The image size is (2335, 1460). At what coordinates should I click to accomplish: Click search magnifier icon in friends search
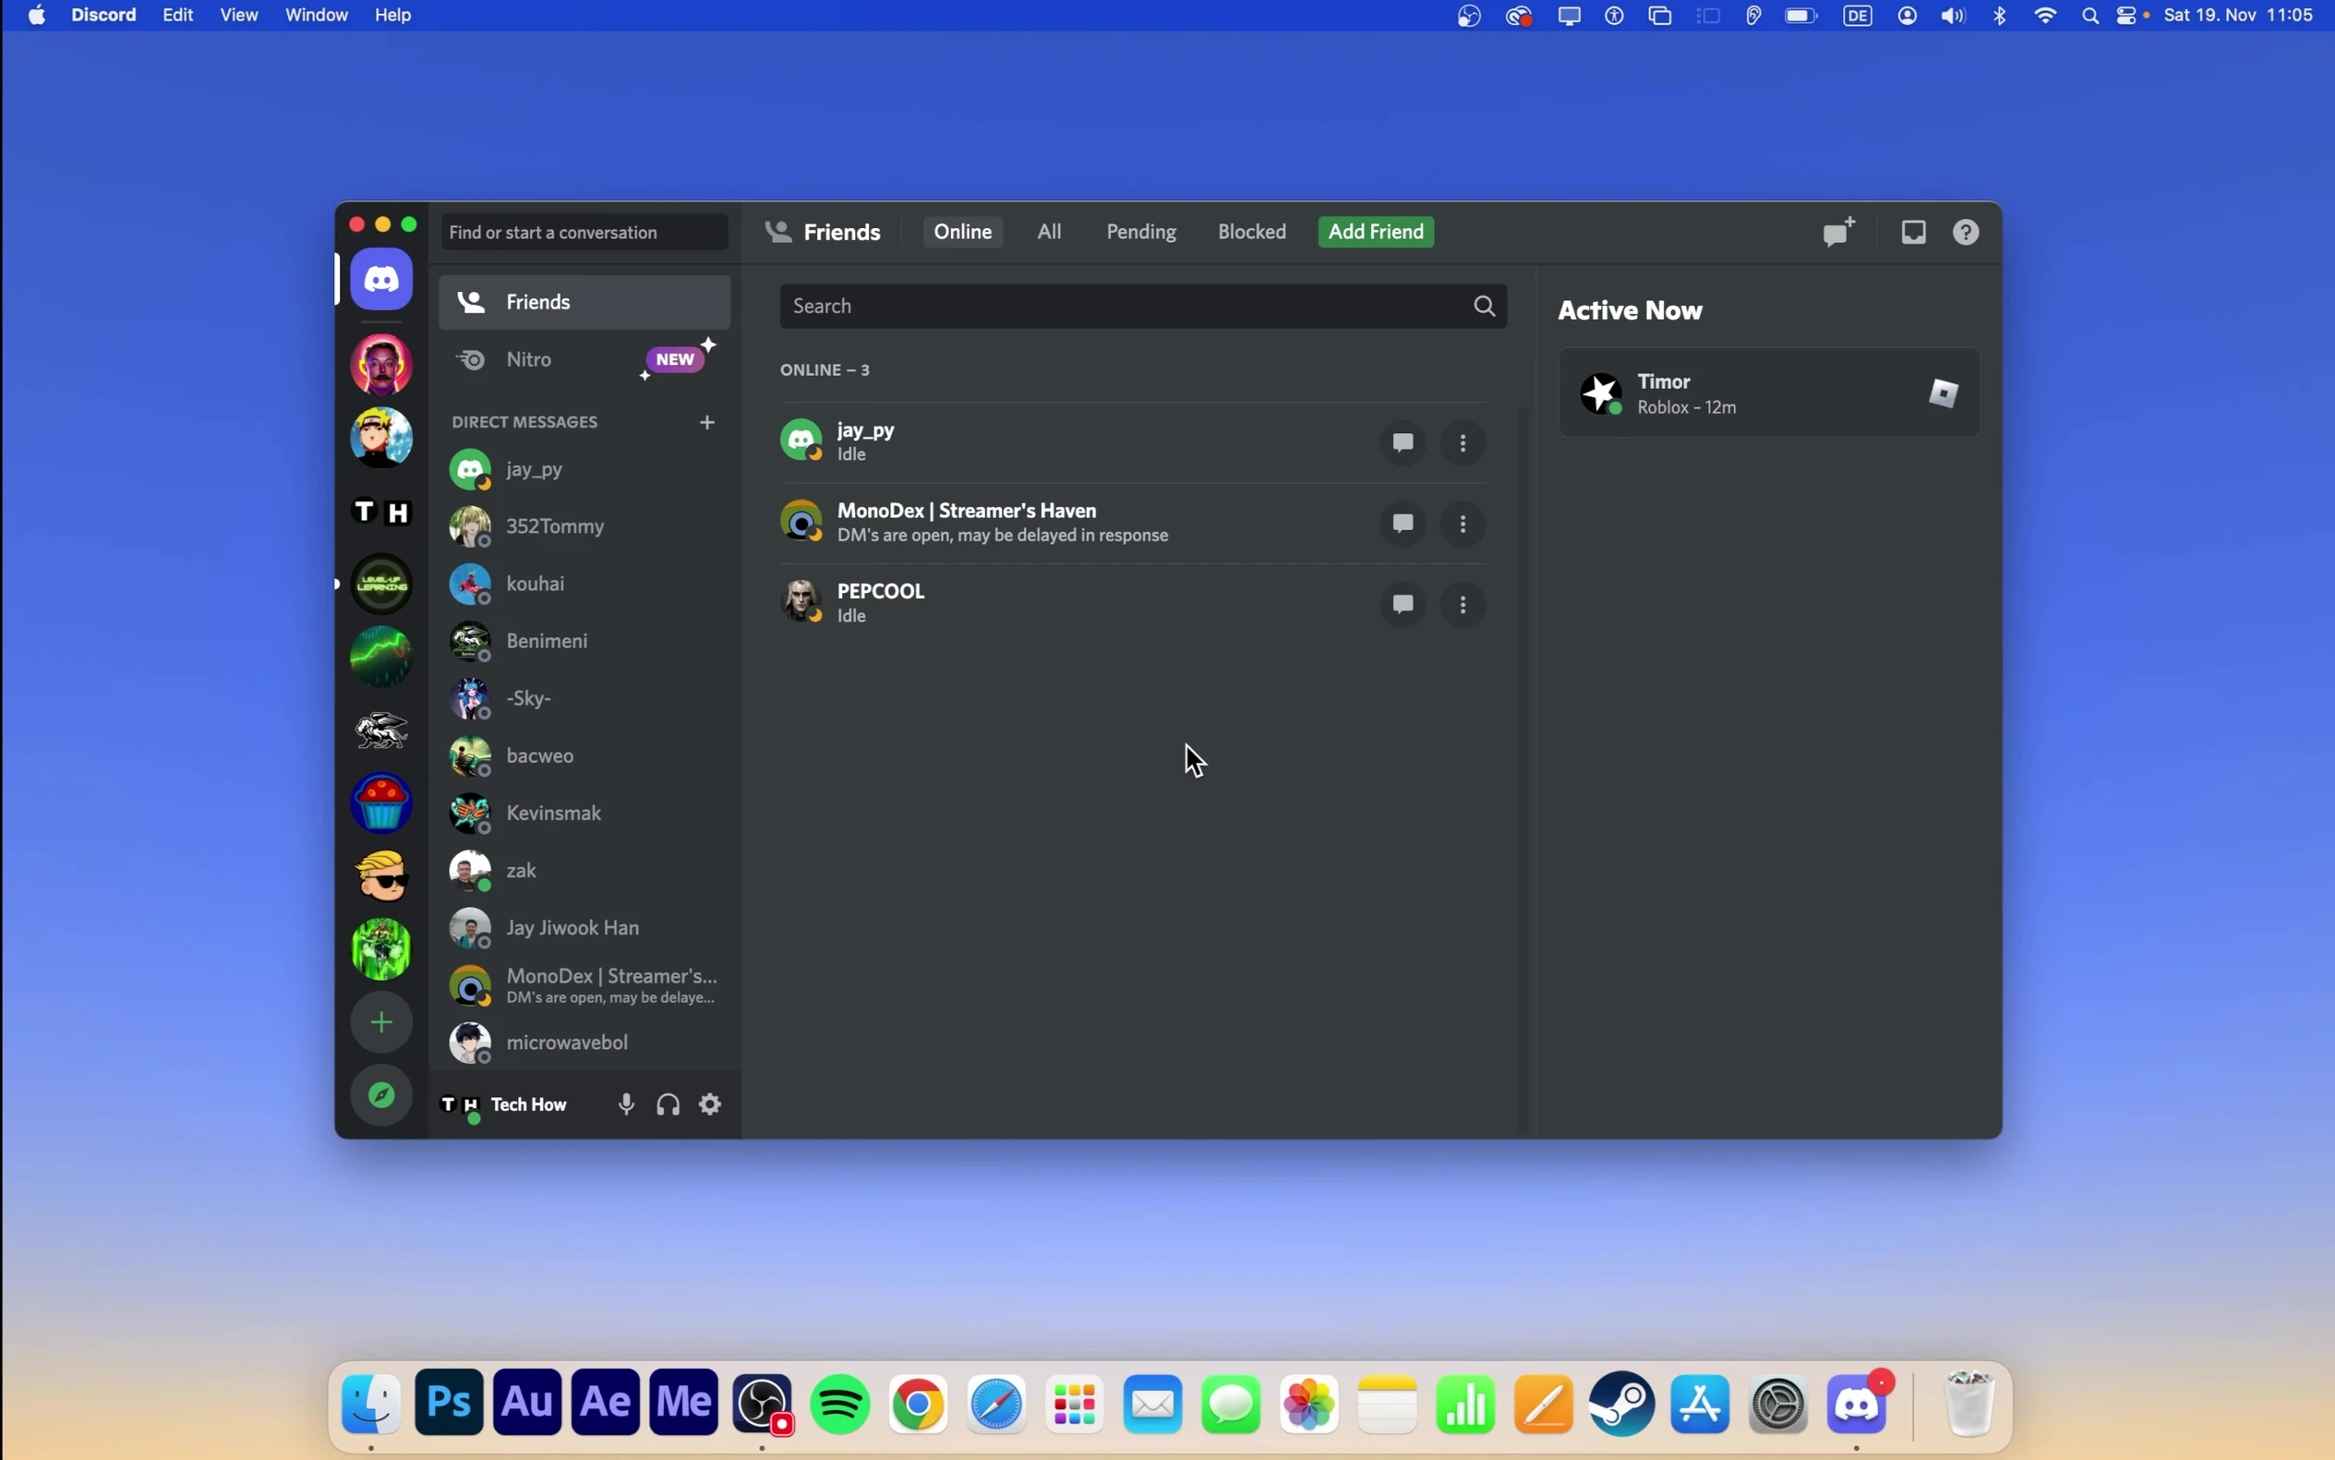pyautogui.click(x=1485, y=306)
